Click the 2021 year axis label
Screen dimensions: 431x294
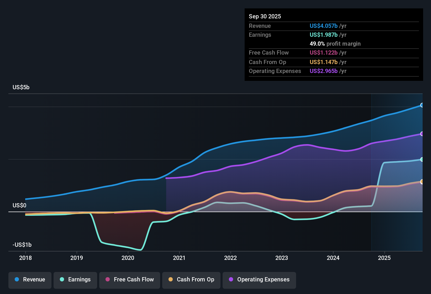tap(179, 258)
